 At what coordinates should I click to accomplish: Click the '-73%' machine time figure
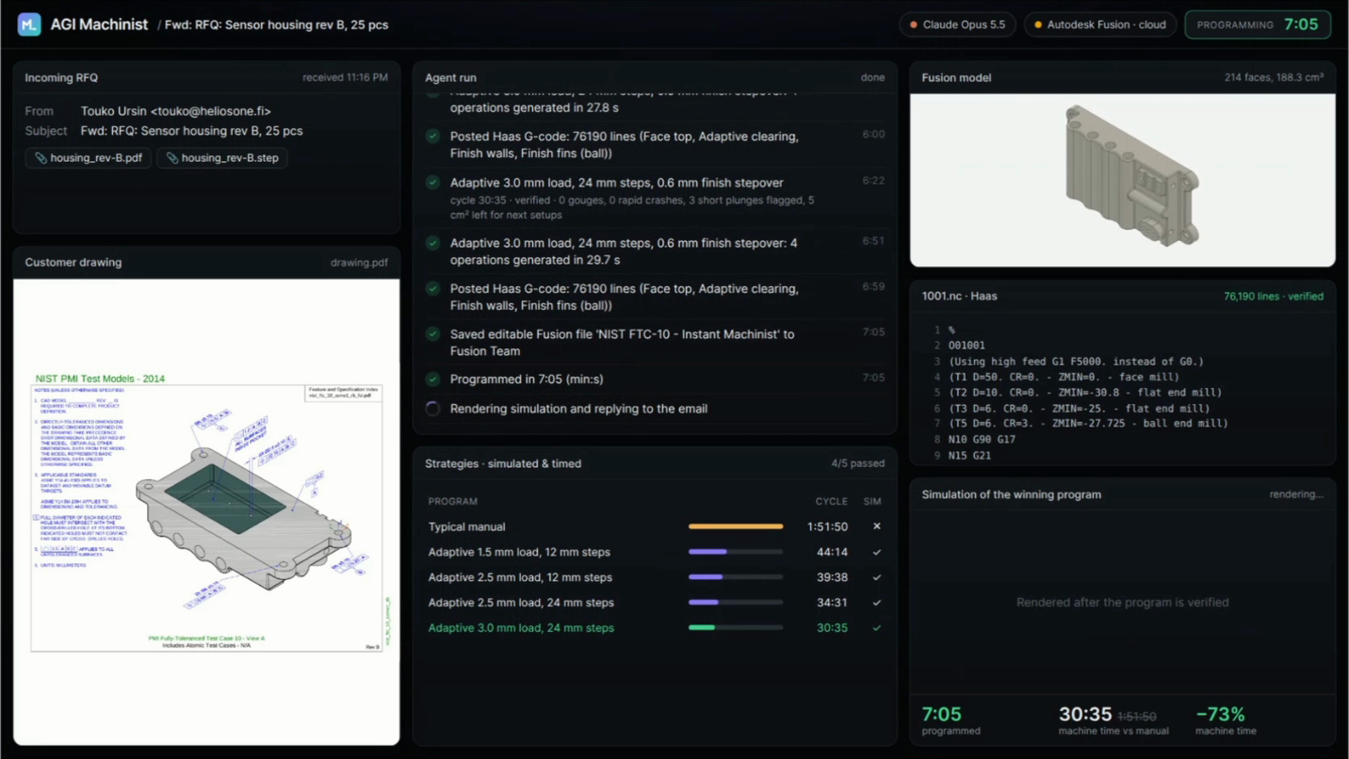[1220, 714]
